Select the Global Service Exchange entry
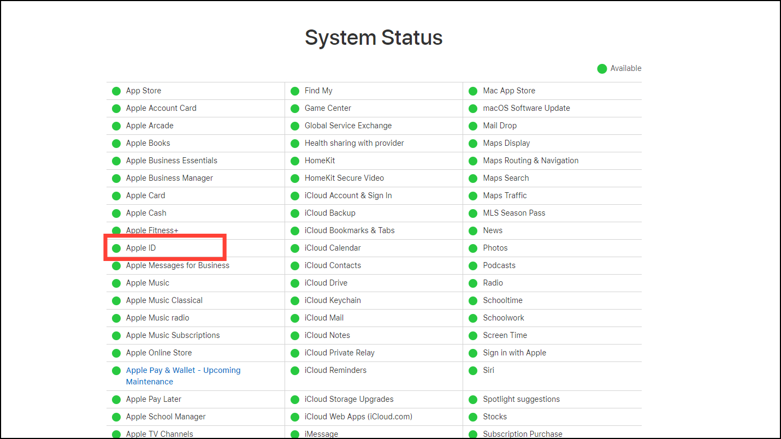 [348, 126]
